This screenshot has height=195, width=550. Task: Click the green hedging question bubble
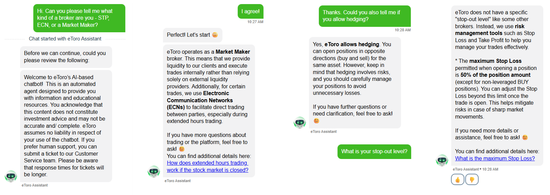pyautogui.click(x=365, y=16)
